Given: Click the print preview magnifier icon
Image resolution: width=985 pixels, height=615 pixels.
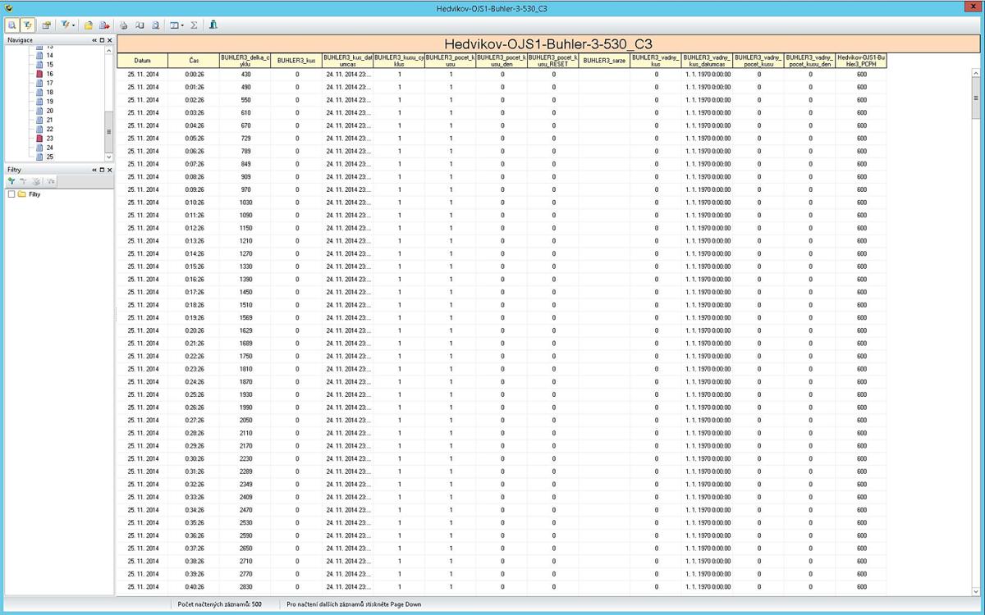Looking at the screenshot, I should coord(155,25).
